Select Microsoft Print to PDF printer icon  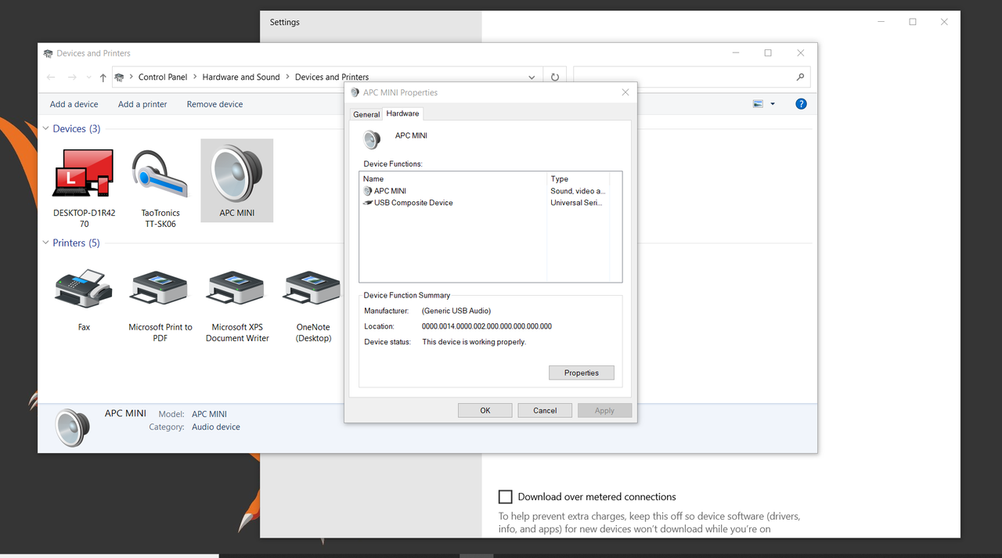pyautogui.click(x=160, y=288)
